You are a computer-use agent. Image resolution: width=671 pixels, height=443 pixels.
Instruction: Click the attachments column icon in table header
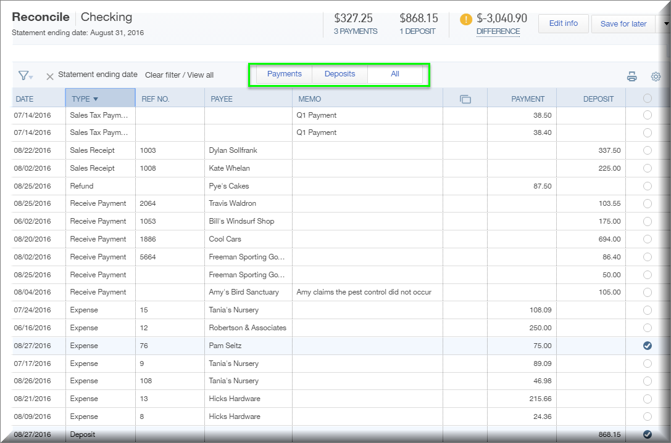coord(465,98)
